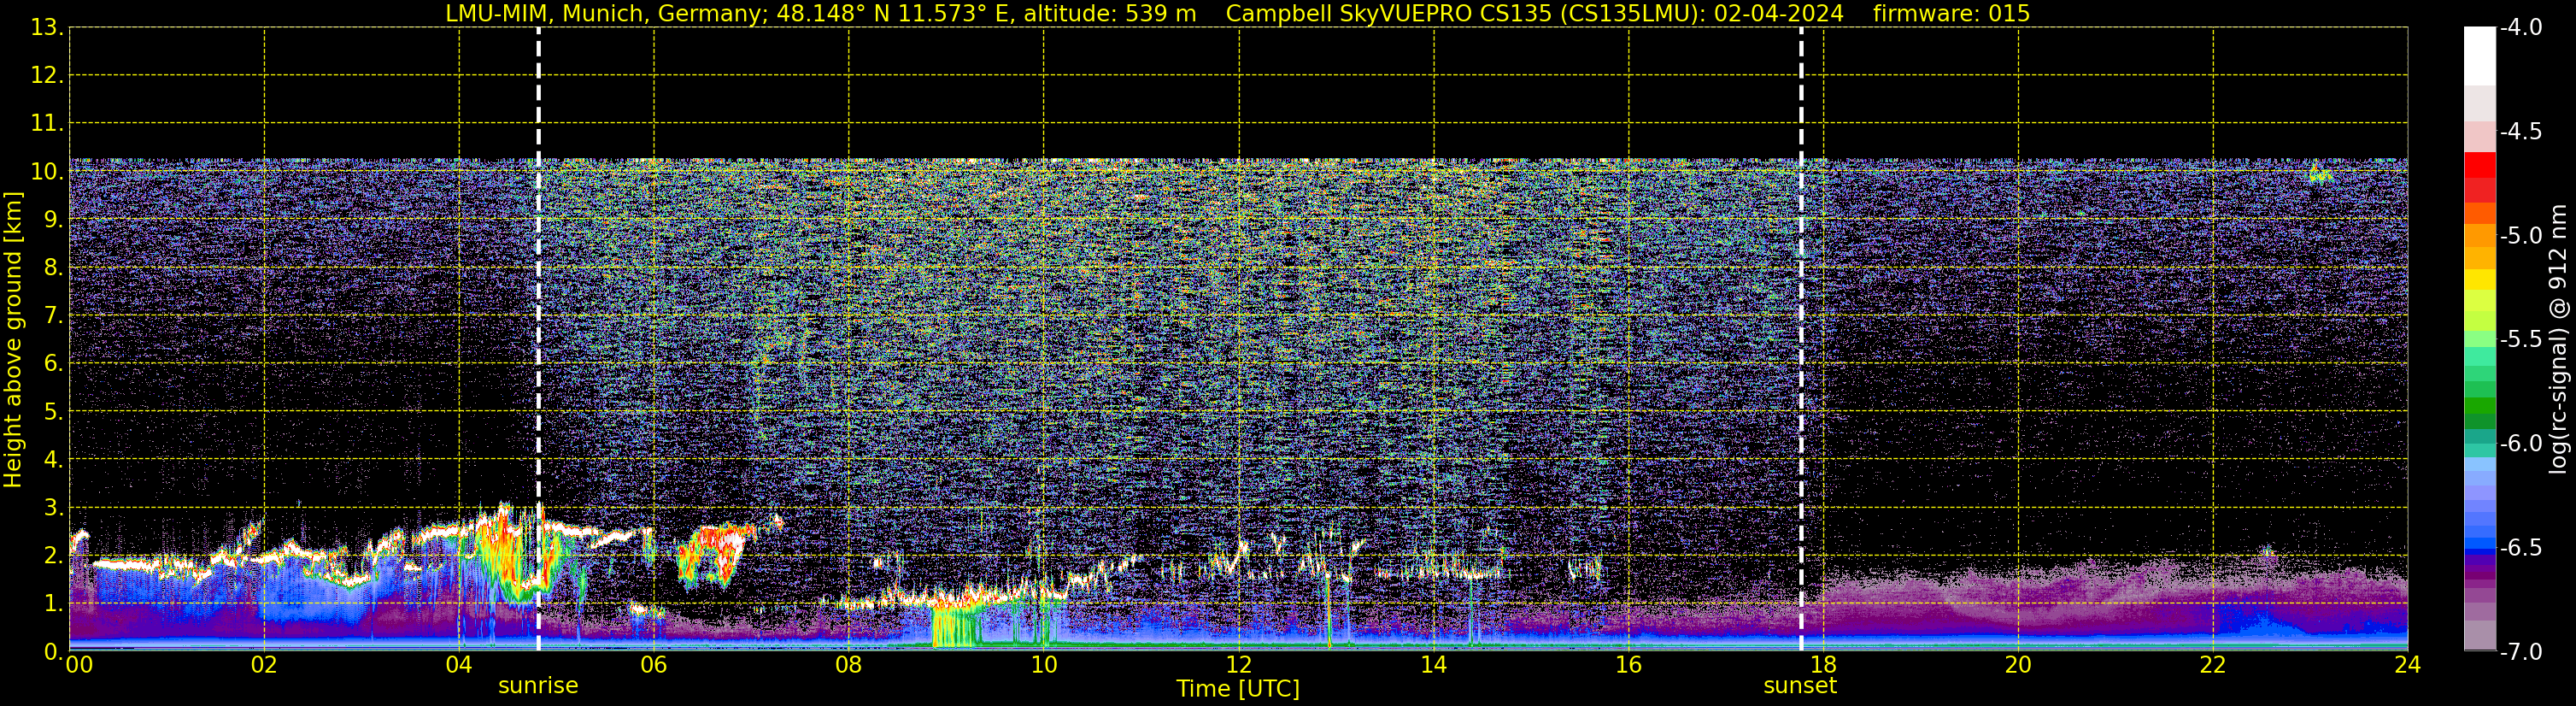Click the yellow segment of the colorbar
This screenshot has width=2576, height=706.
point(2479,280)
